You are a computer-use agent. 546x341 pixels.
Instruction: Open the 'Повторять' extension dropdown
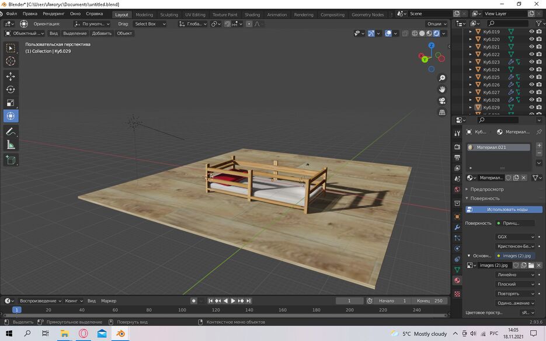click(x=516, y=294)
